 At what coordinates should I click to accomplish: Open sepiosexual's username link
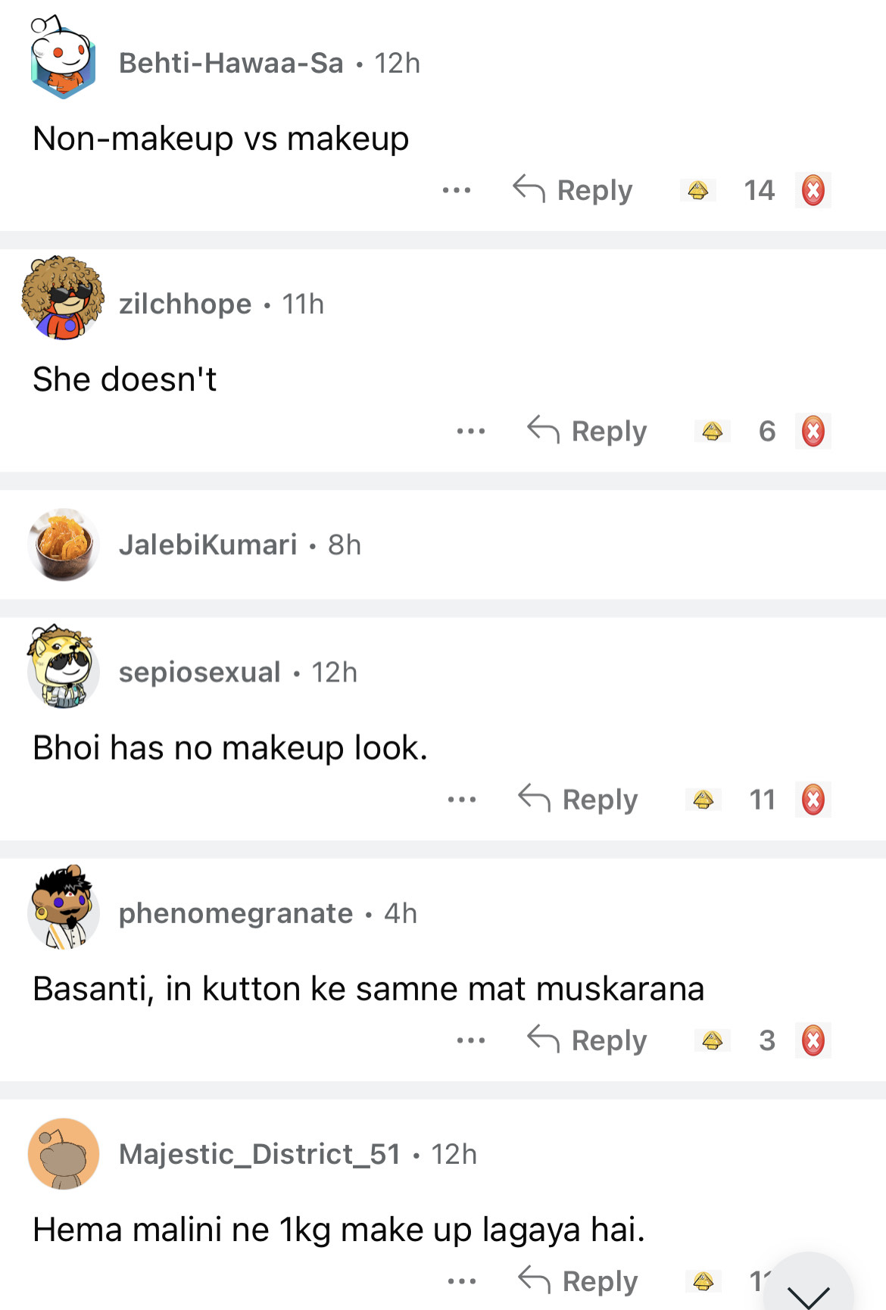(x=200, y=672)
